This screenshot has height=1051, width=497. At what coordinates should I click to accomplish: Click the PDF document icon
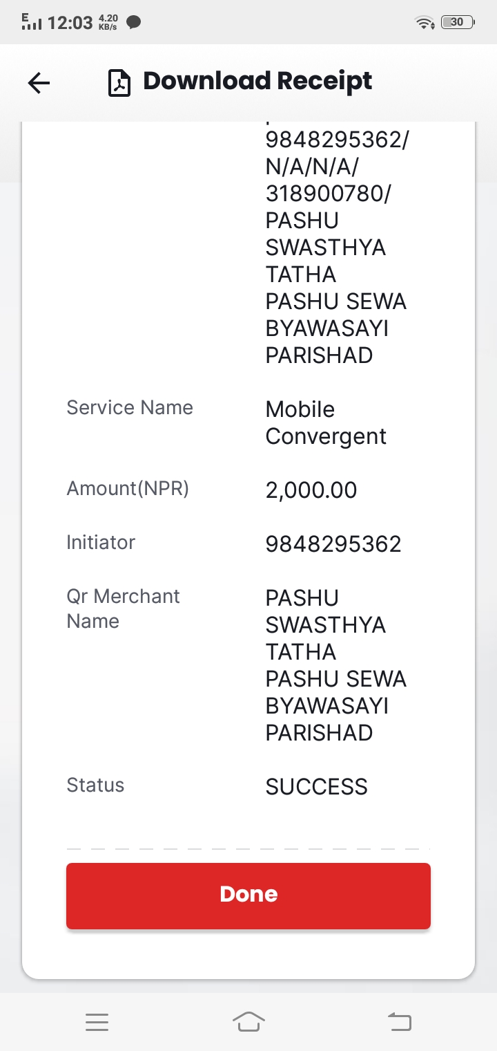click(x=120, y=84)
